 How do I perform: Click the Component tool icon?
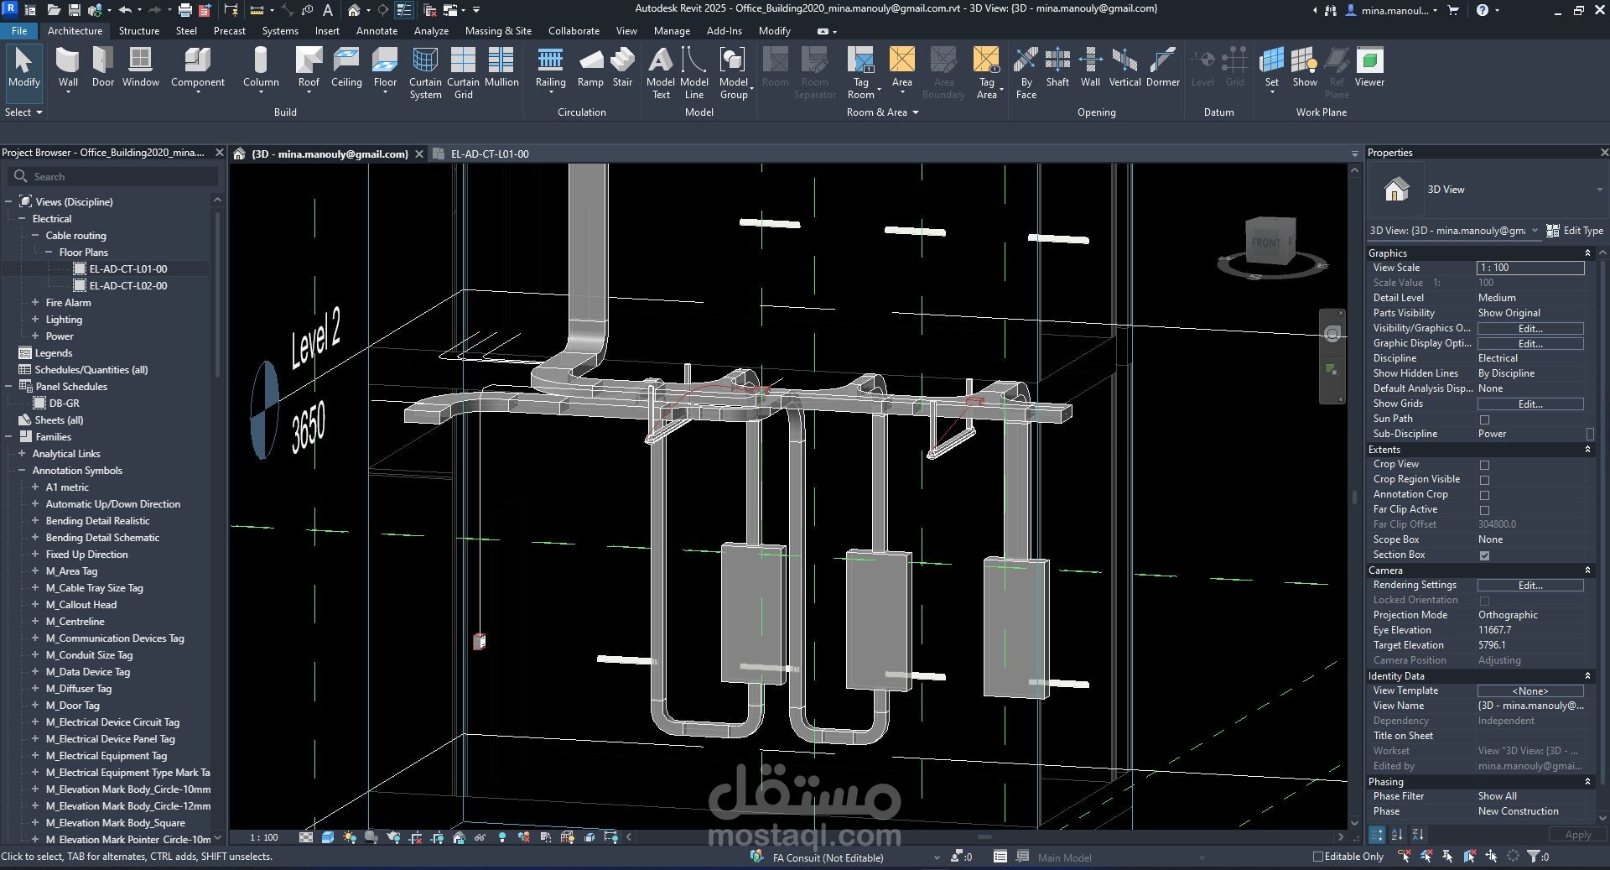point(198,60)
